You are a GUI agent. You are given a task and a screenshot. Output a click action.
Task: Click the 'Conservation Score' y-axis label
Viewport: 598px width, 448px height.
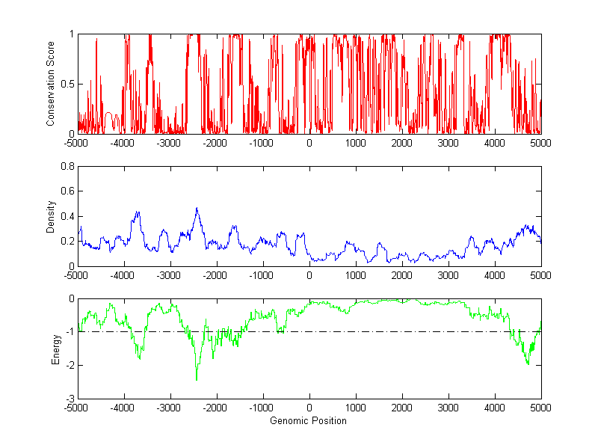(x=52, y=84)
